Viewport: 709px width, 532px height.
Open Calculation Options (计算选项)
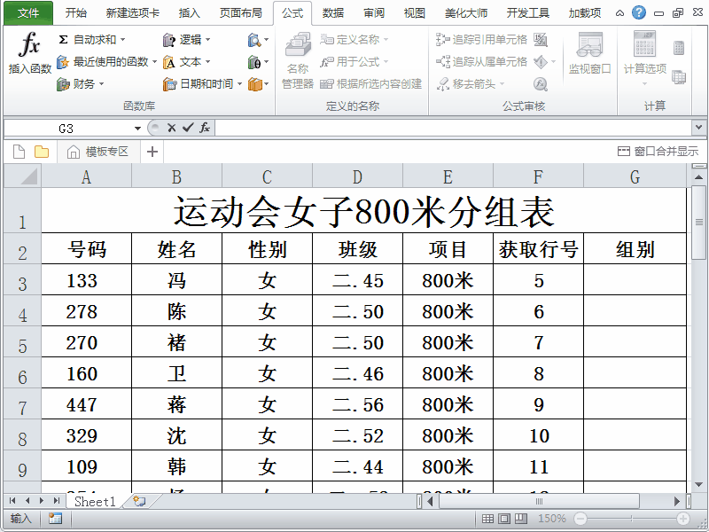[x=645, y=58]
